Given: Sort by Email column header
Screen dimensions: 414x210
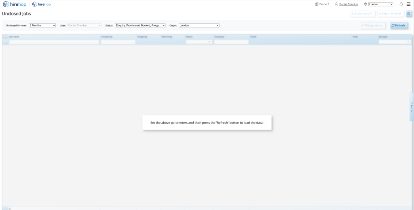Looking at the screenshot, I should 253,37.
